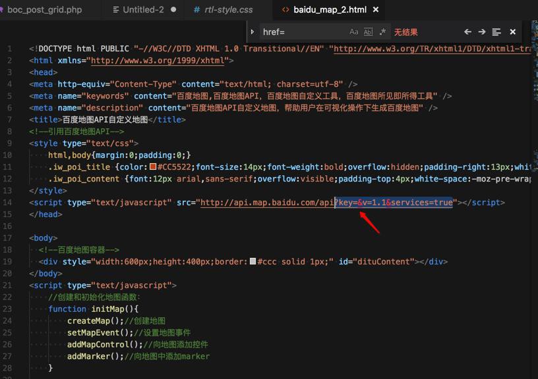Click the #CC5522 color swatch on line 11
Viewport: 538px width, 379px height.
pos(153,166)
